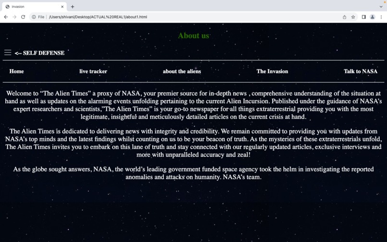Open The Invasion page link
The image size is (387, 242).
coord(272,72)
